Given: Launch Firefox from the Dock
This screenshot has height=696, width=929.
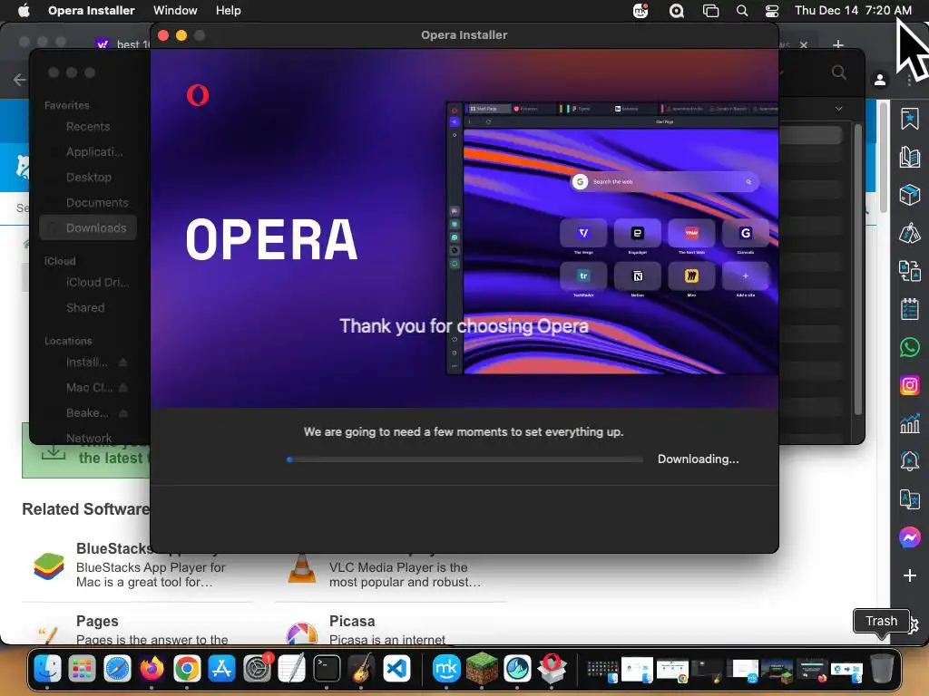Looking at the screenshot, I should (152, 669).
